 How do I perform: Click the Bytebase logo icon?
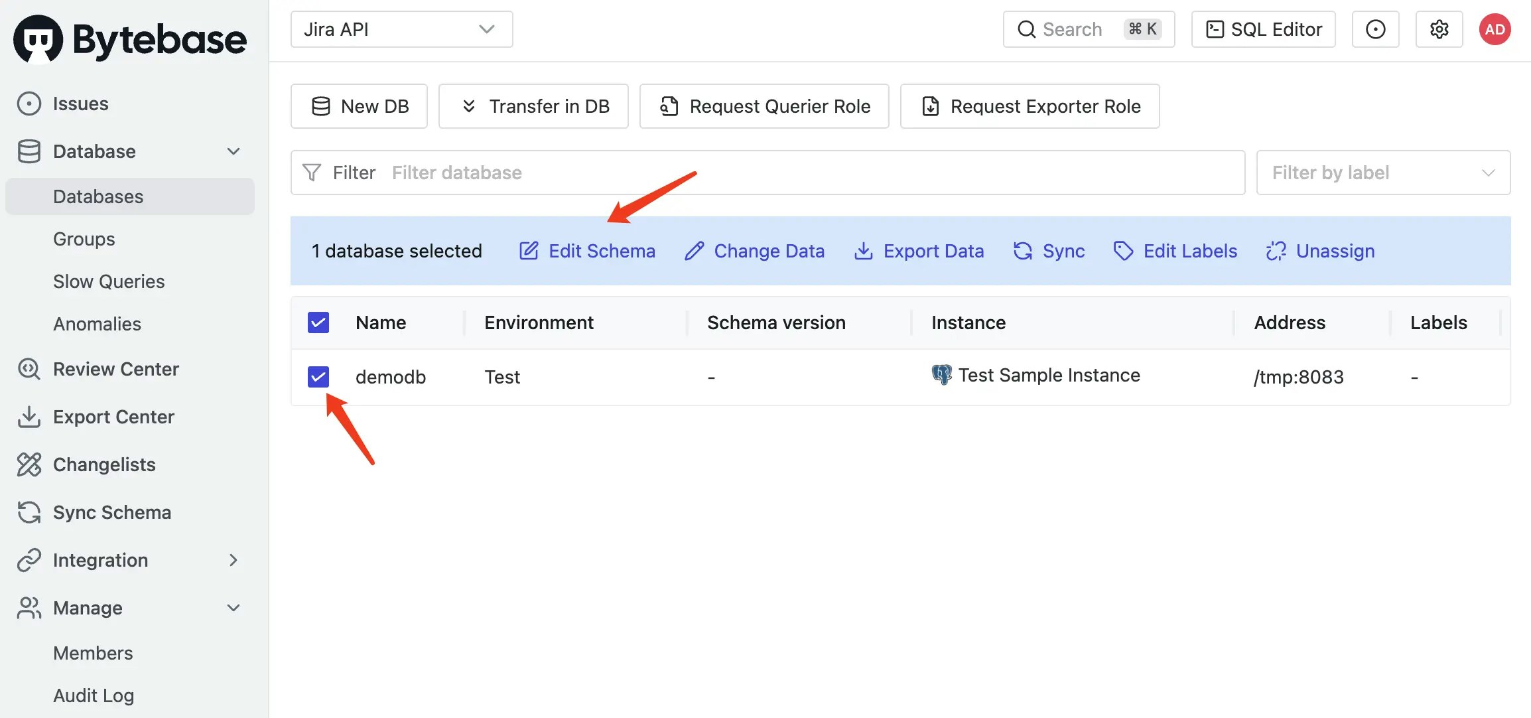click(x=38, y=39)
